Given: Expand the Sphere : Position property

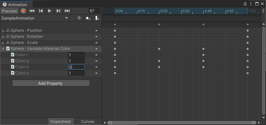Looking at the screenshot, I should tap(3, 30).
